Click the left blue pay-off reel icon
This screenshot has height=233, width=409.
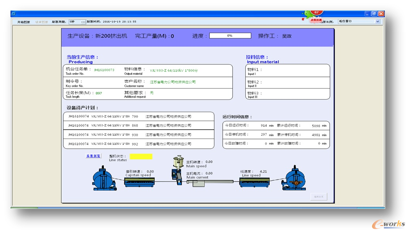(104, 178)
